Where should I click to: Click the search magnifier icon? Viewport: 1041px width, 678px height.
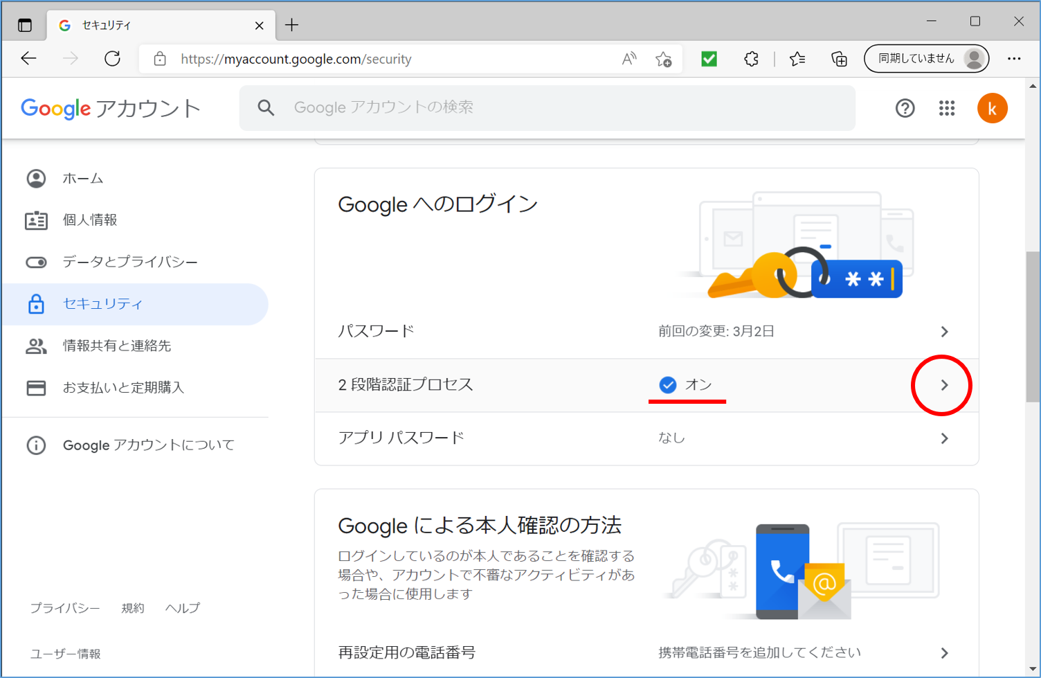pyautogui.click(x=266, y=107)
